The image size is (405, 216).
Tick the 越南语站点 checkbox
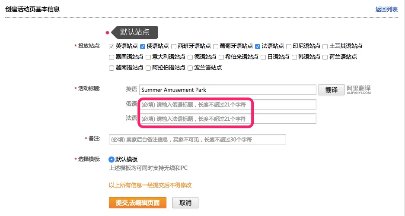112,68
